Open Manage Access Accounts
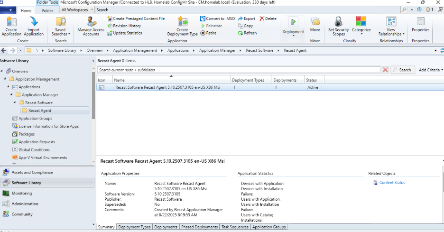The height and width of the screenshot is (232, 444). point(91,27)
